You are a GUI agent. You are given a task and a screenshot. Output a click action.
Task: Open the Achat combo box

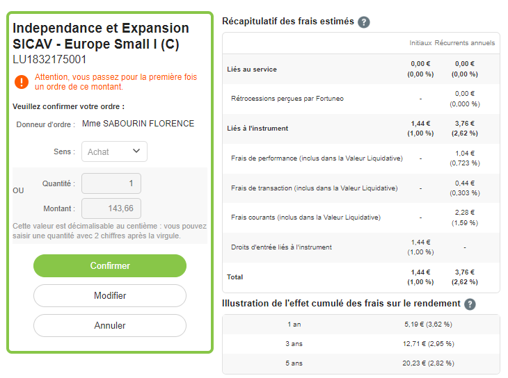click(114, 151)
